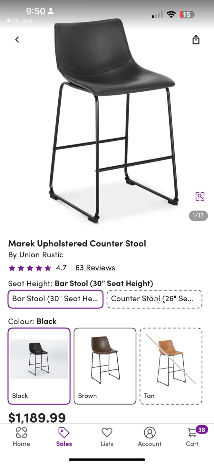Open visual search with the lens icon
The height and width of the screenshot is (465, 214).
200,196
